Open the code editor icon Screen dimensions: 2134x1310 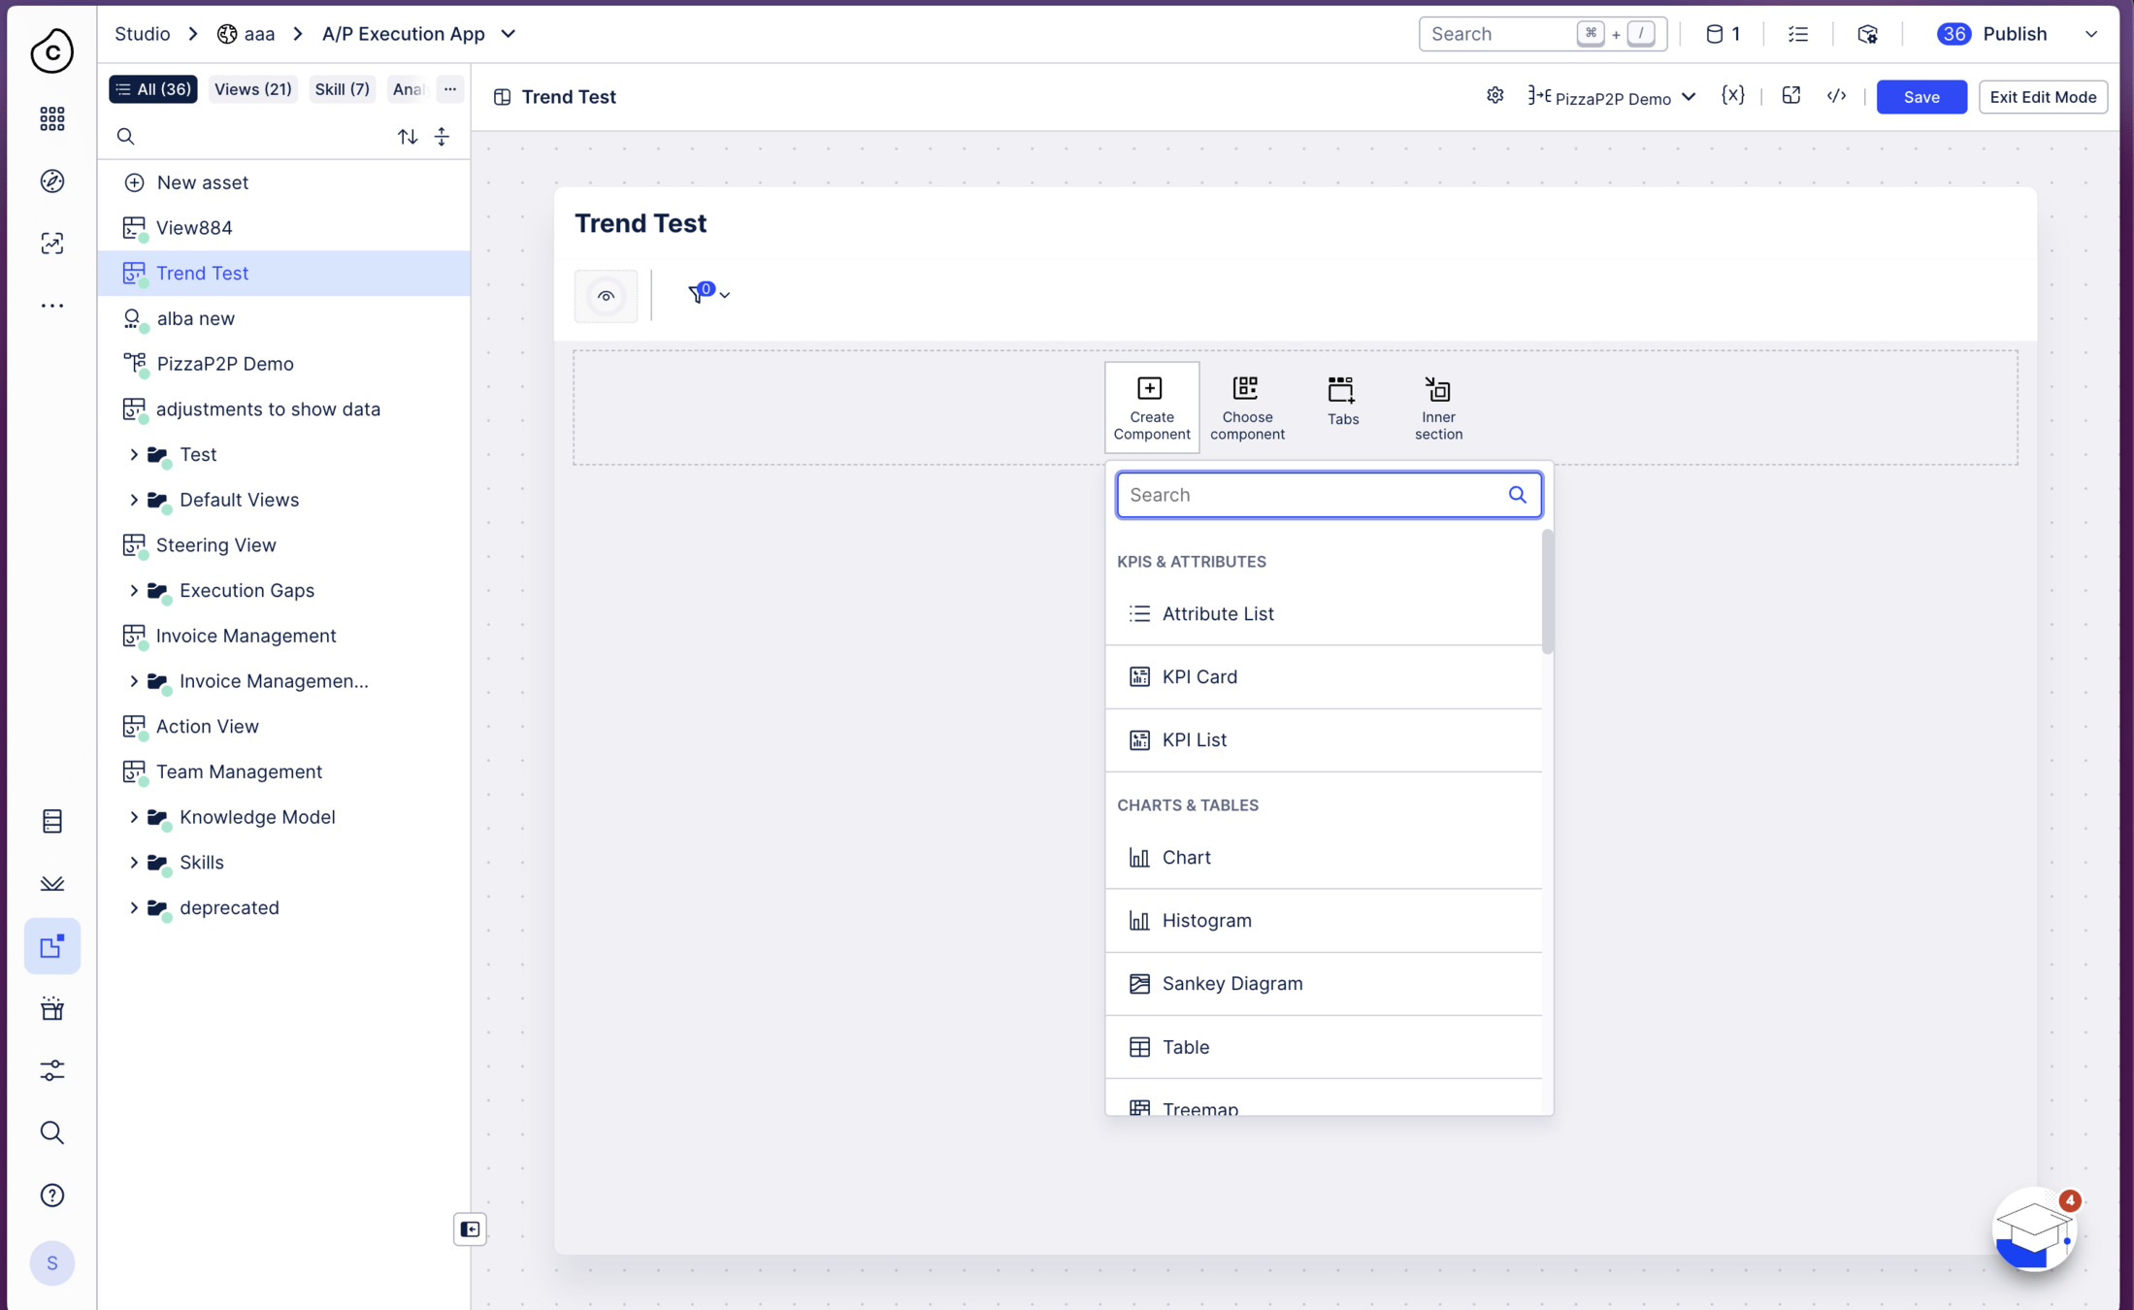click(1836, 96)
